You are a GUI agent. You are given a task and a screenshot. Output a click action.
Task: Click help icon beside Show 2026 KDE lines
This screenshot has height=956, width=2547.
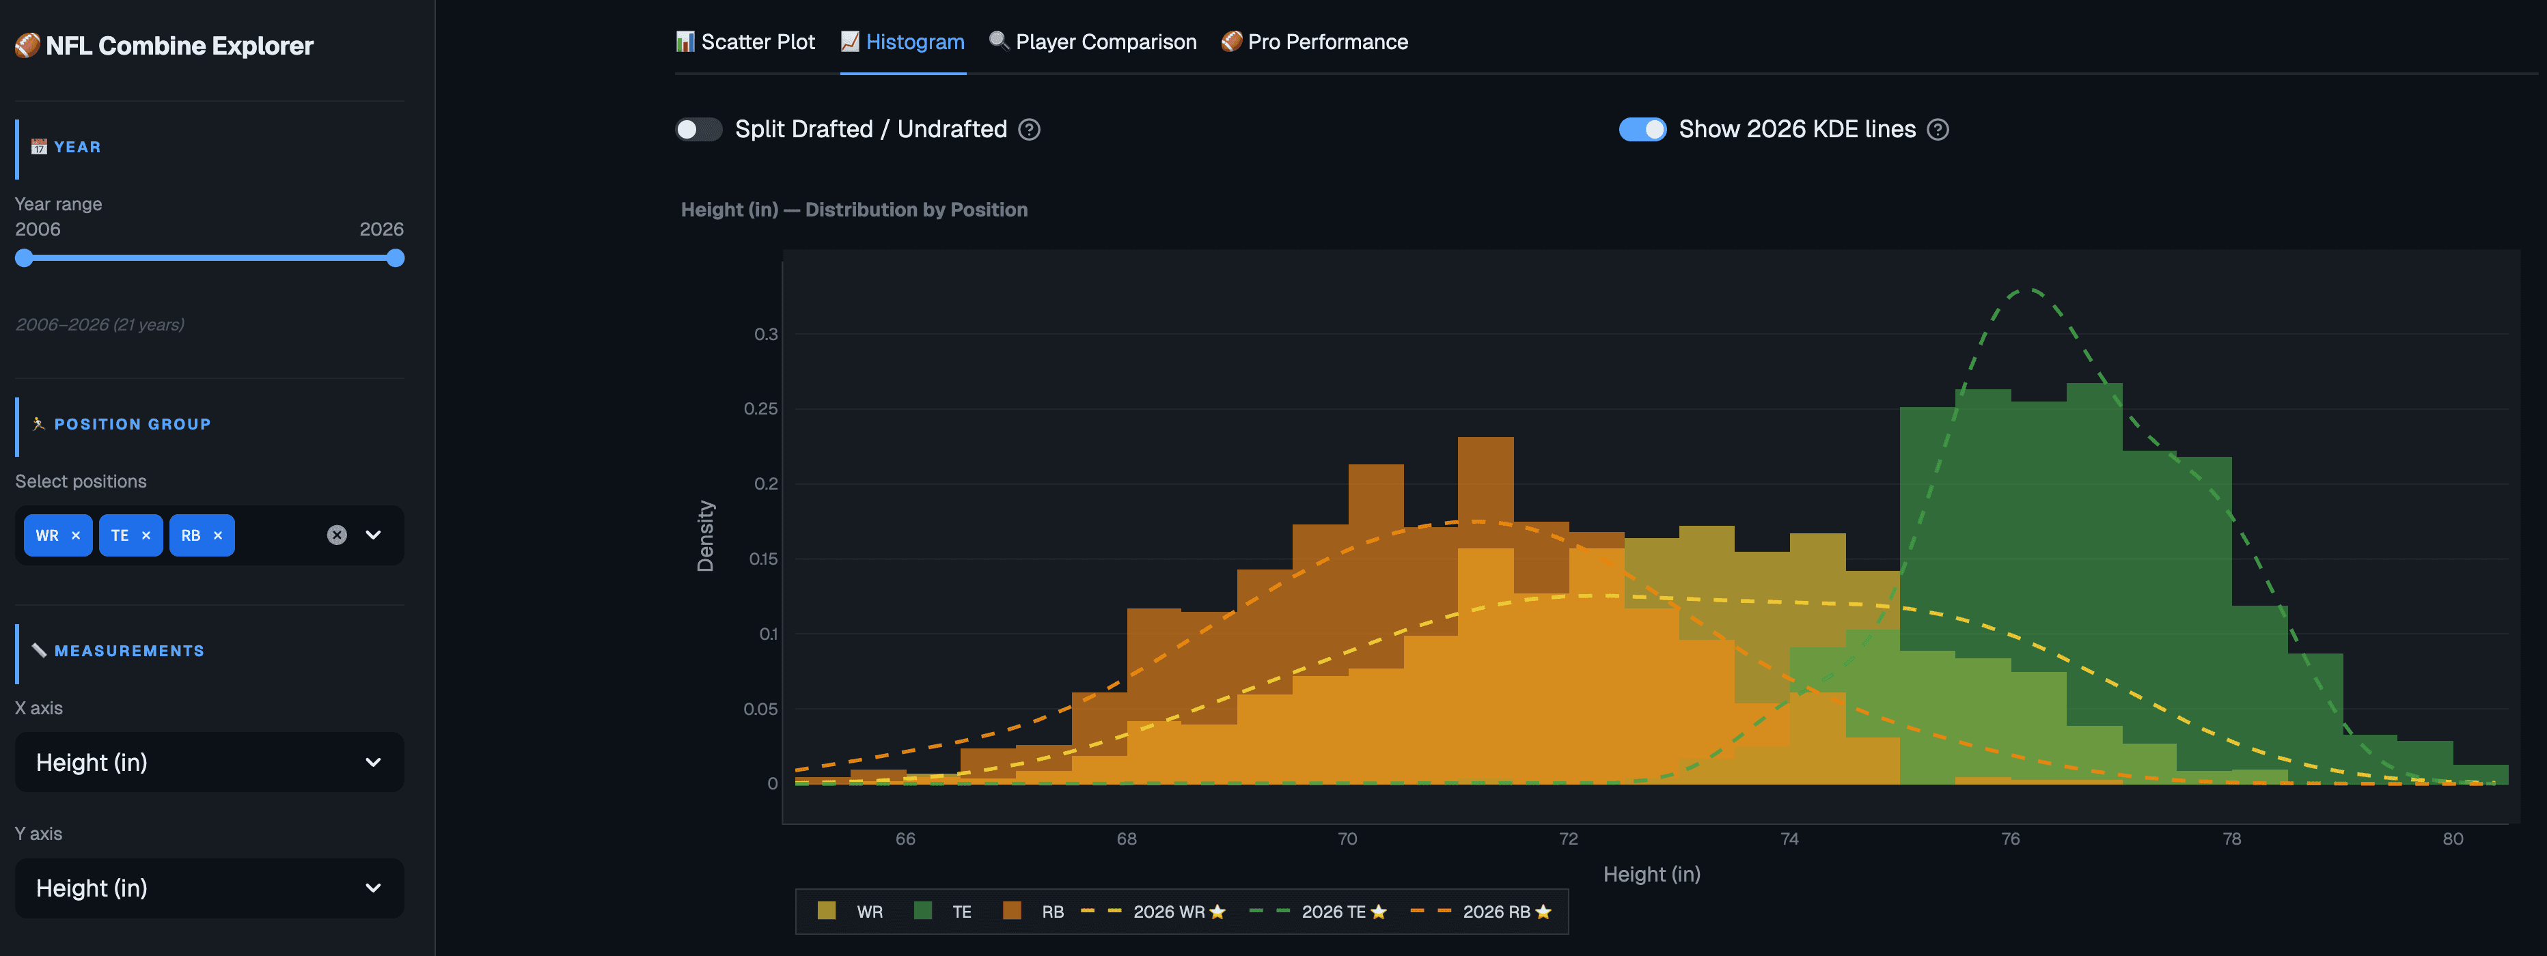click(x=1938, y=130)
